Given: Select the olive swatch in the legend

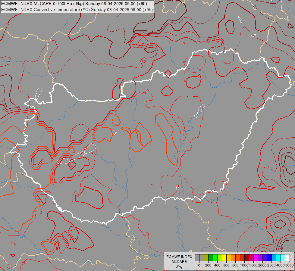Looking at the screenshot, I should click(206, 257).
